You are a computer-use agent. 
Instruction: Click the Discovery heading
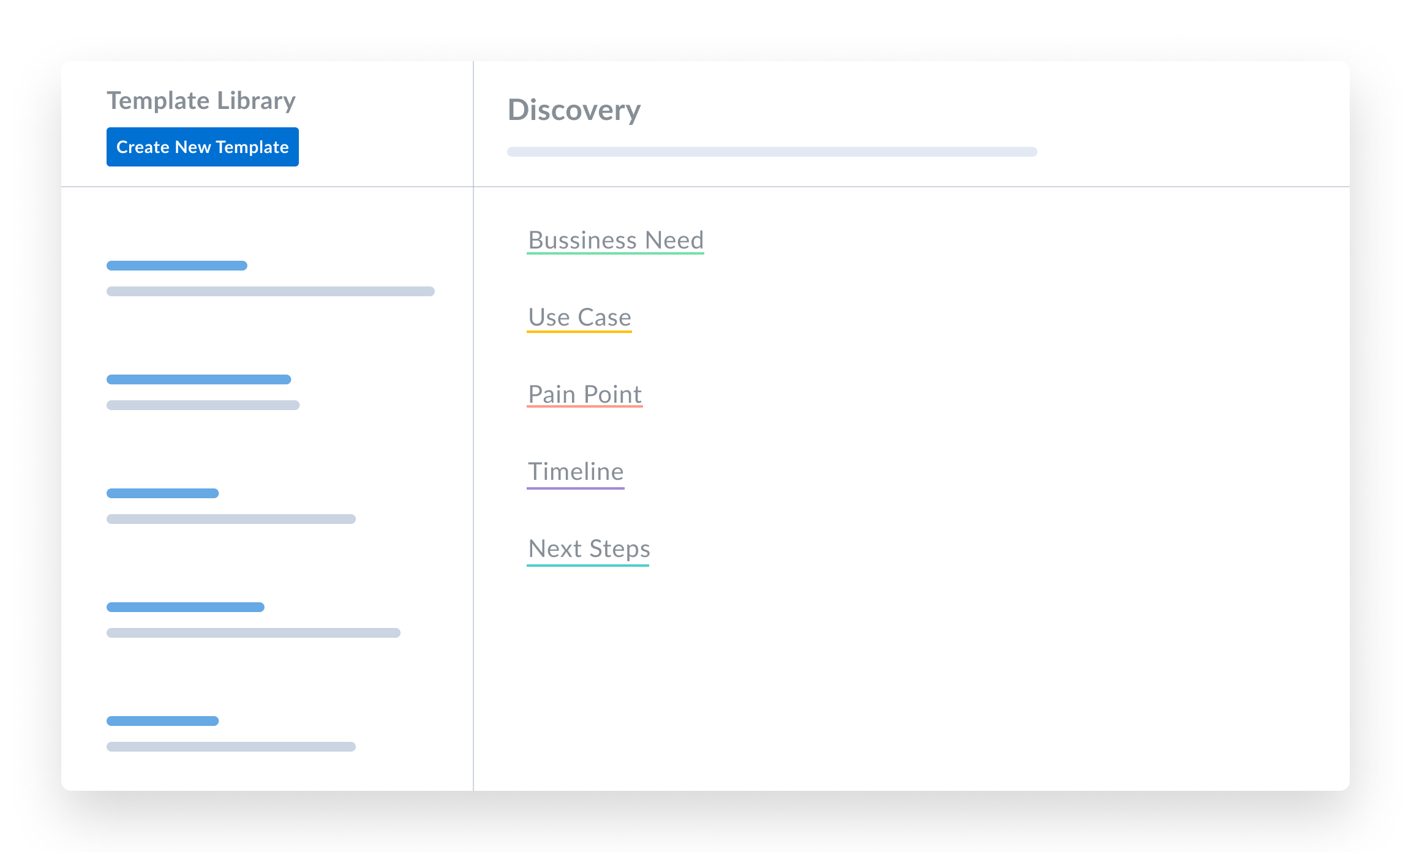tap(574, 110)
